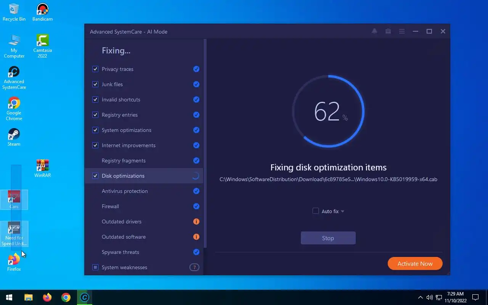This screenshot has height=305, width=488.
Task: Click the count badge 7 beside System weaknesses
Action: point(194,267)
